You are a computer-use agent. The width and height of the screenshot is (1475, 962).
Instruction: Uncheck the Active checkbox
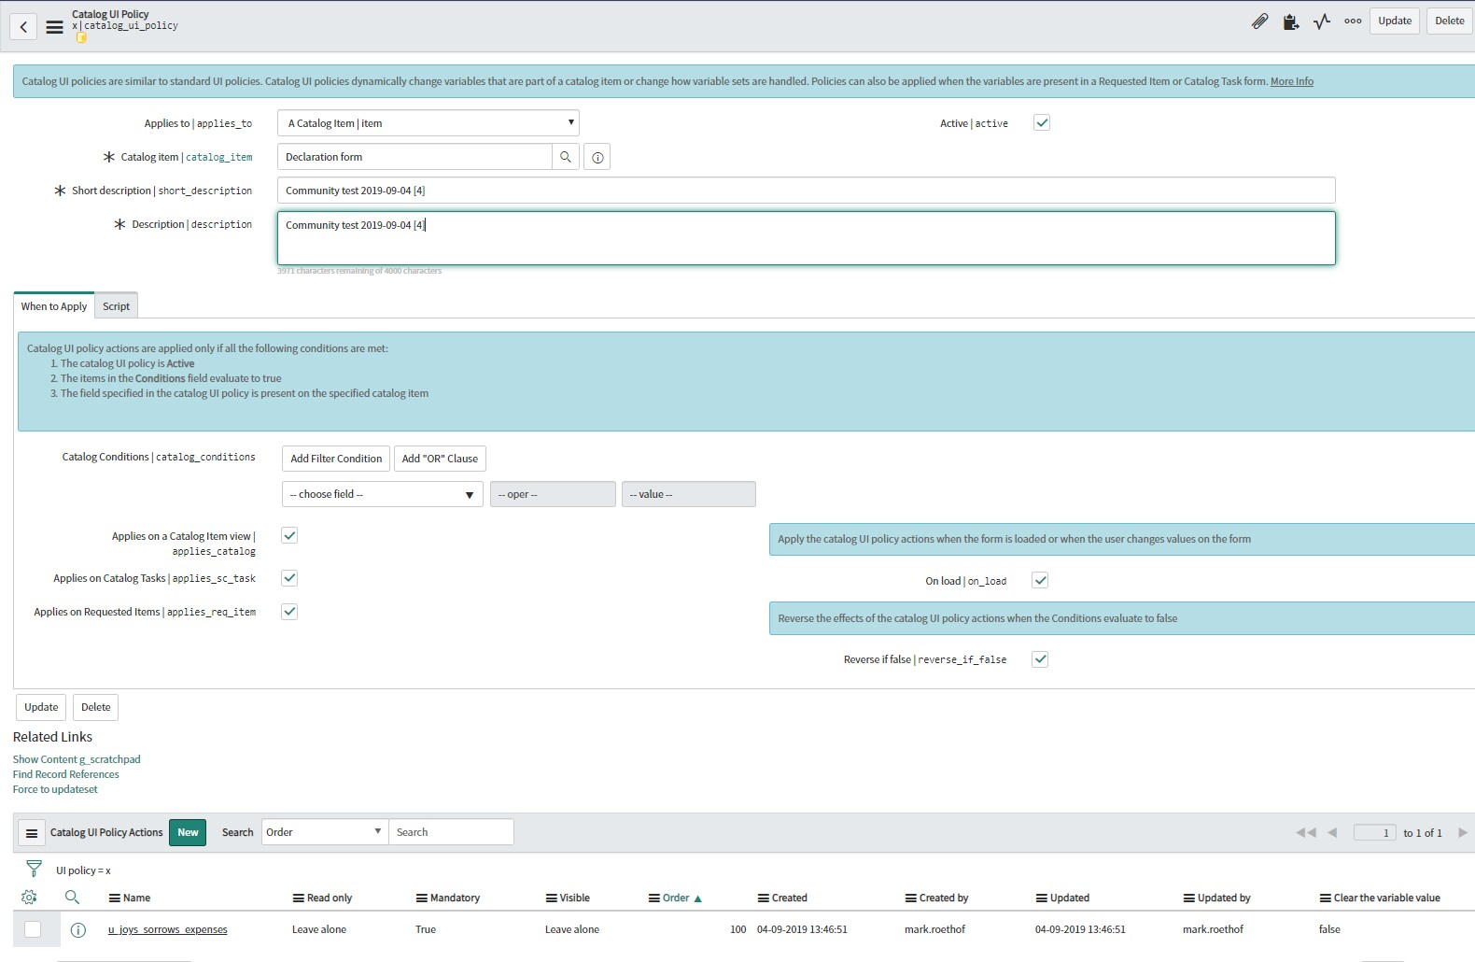coord(1042,122)
